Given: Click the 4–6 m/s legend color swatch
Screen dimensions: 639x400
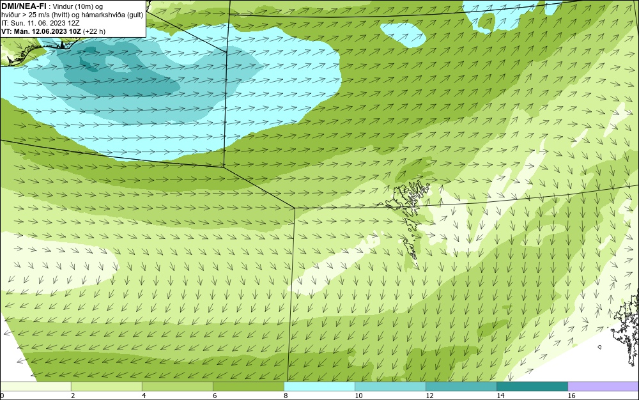Looking at the screenshot, I should tap(178, 387).
